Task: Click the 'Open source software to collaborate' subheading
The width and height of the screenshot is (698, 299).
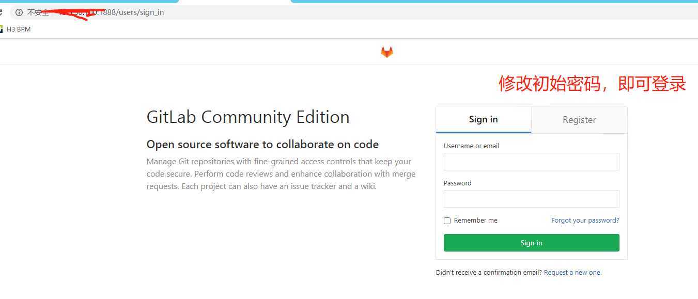Action: click(x=262, y=145)
